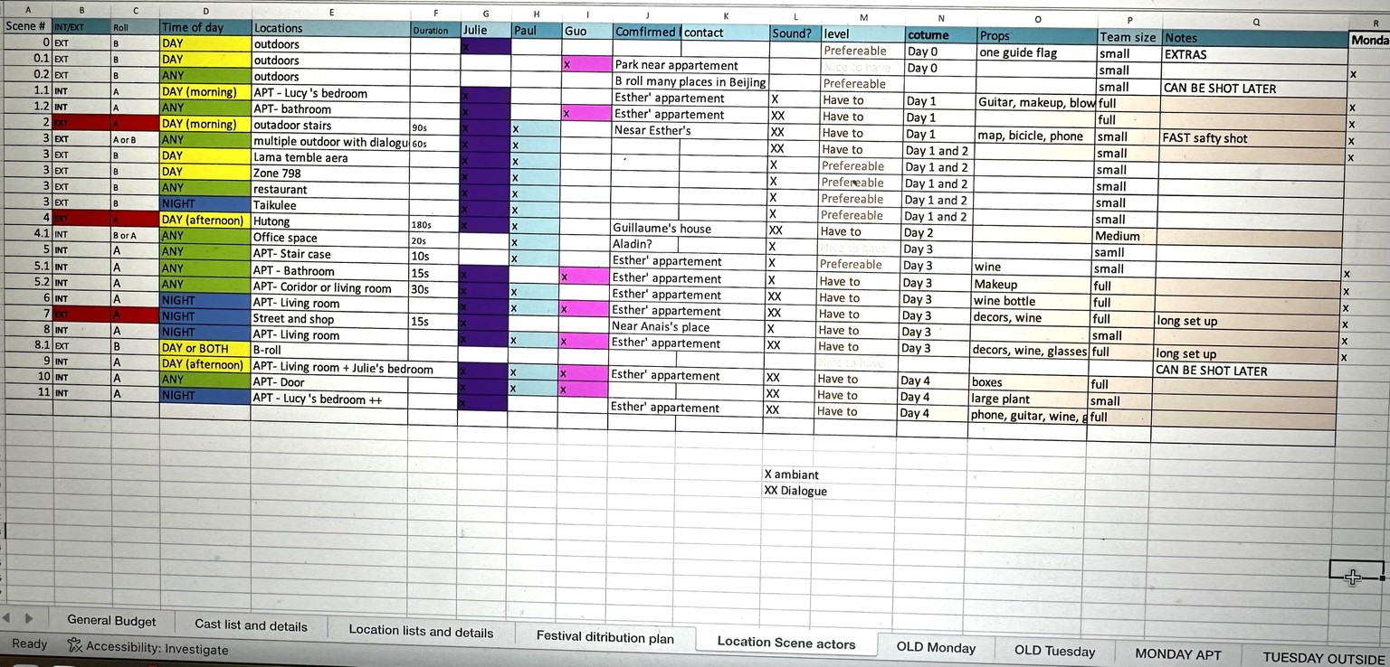Click the 'Locations' header cell

(330, 28)
